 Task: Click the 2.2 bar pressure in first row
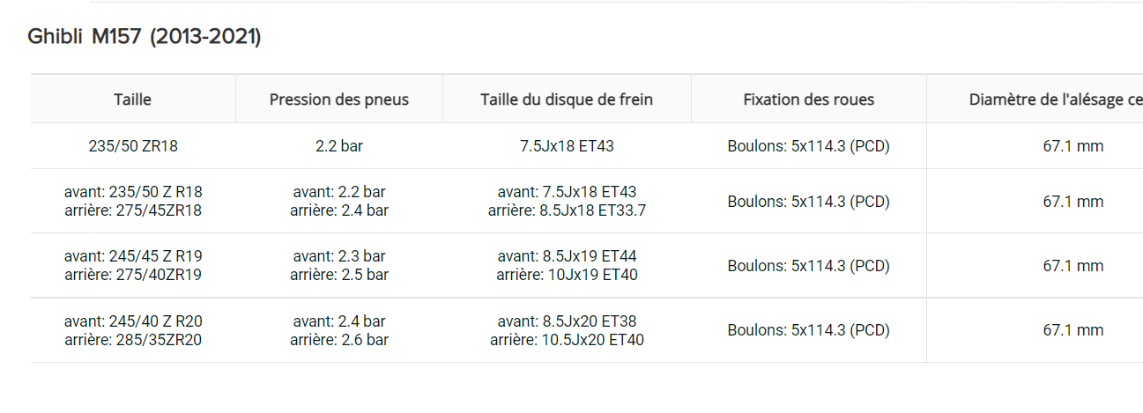339,146
